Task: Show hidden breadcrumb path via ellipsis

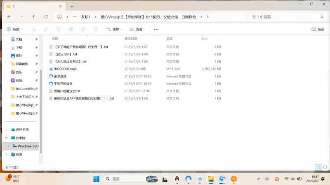Action: click(x=75, y=17)
